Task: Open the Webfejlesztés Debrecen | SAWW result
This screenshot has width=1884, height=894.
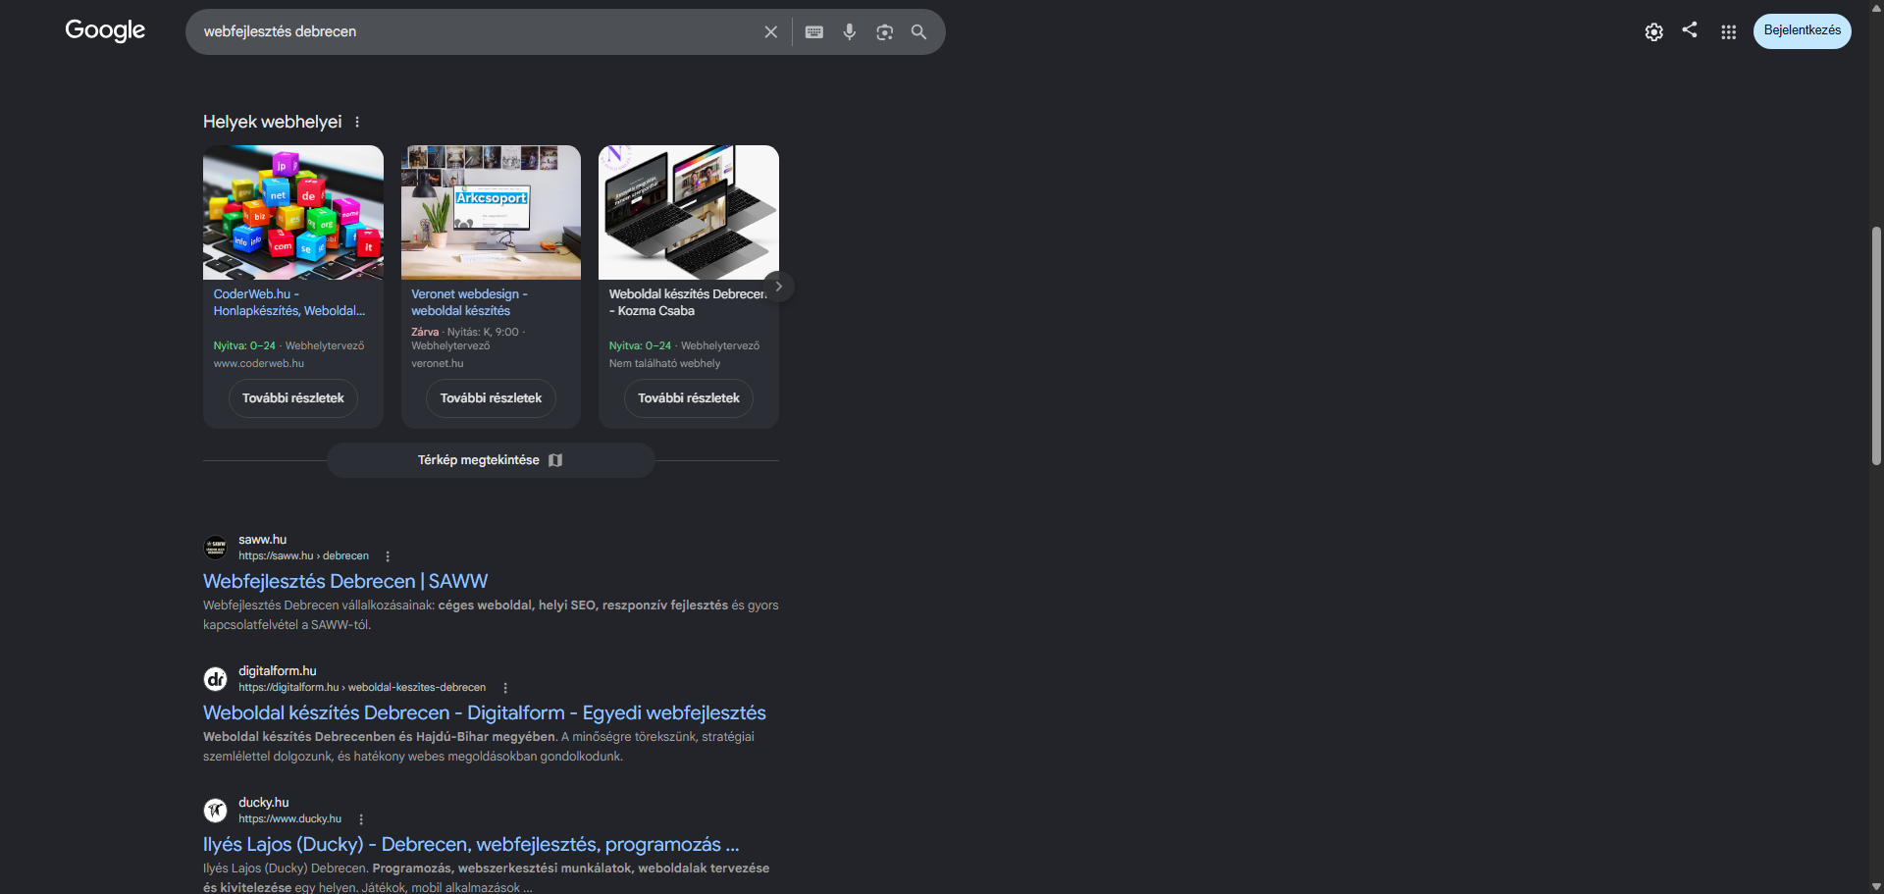Action: tap(345, 581)
